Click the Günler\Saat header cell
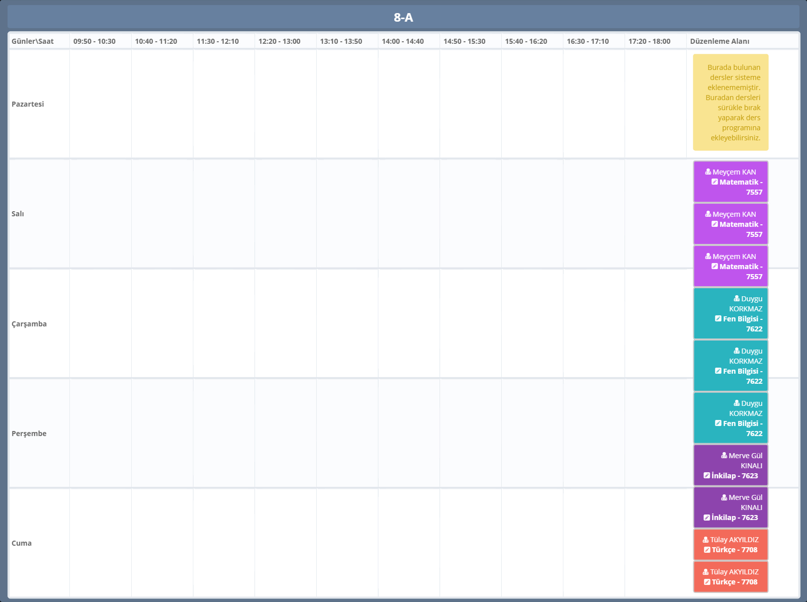 click(33, 41)
